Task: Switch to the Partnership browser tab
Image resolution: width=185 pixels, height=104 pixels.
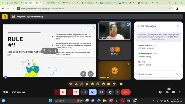Action: pos(52,3)
